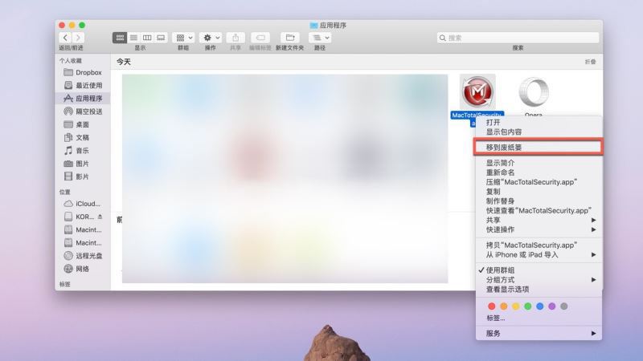Switch to column view in toolbar
Screen dimensions: 643x361
pyautogui.click(x=147, y=38)
